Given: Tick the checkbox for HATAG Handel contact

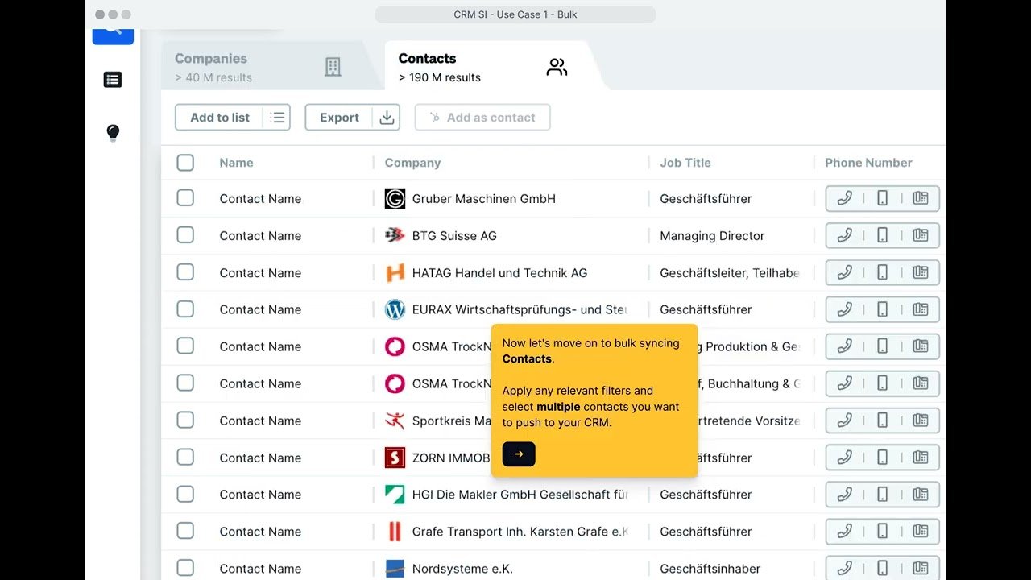Looking at the screenshot, I should (185, 272).
